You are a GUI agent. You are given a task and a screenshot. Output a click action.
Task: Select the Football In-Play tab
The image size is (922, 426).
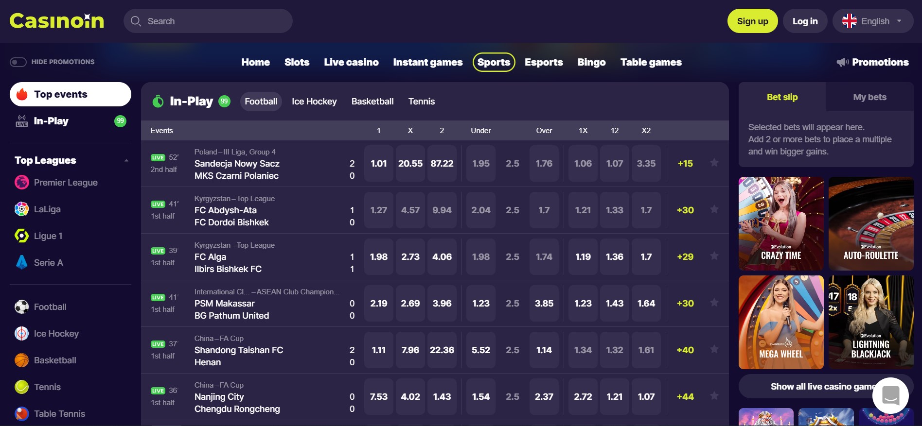click(261, 102)
